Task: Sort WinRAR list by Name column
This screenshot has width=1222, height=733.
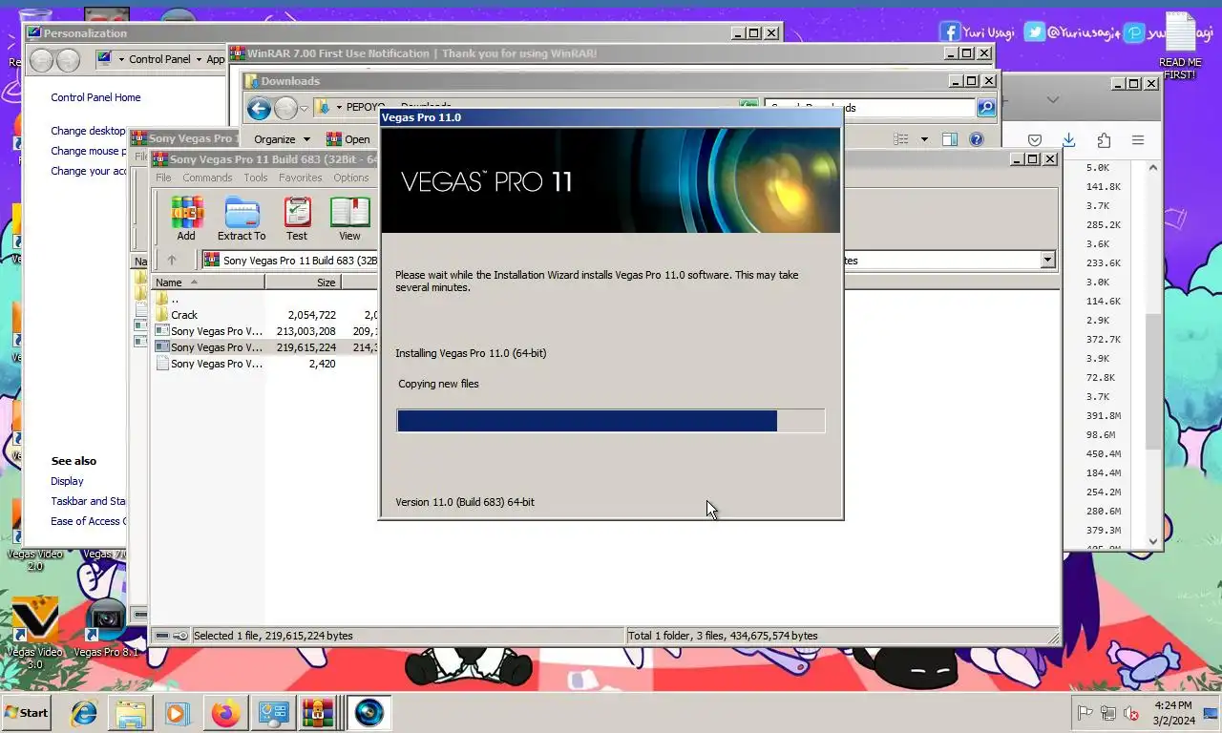Action: point(208,283)
